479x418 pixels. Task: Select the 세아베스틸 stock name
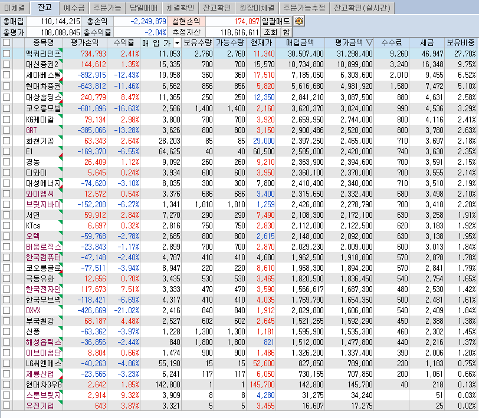[x=44, y=75]
